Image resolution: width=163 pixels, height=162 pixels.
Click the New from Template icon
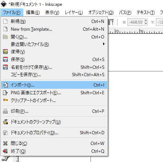click(5, 29)
